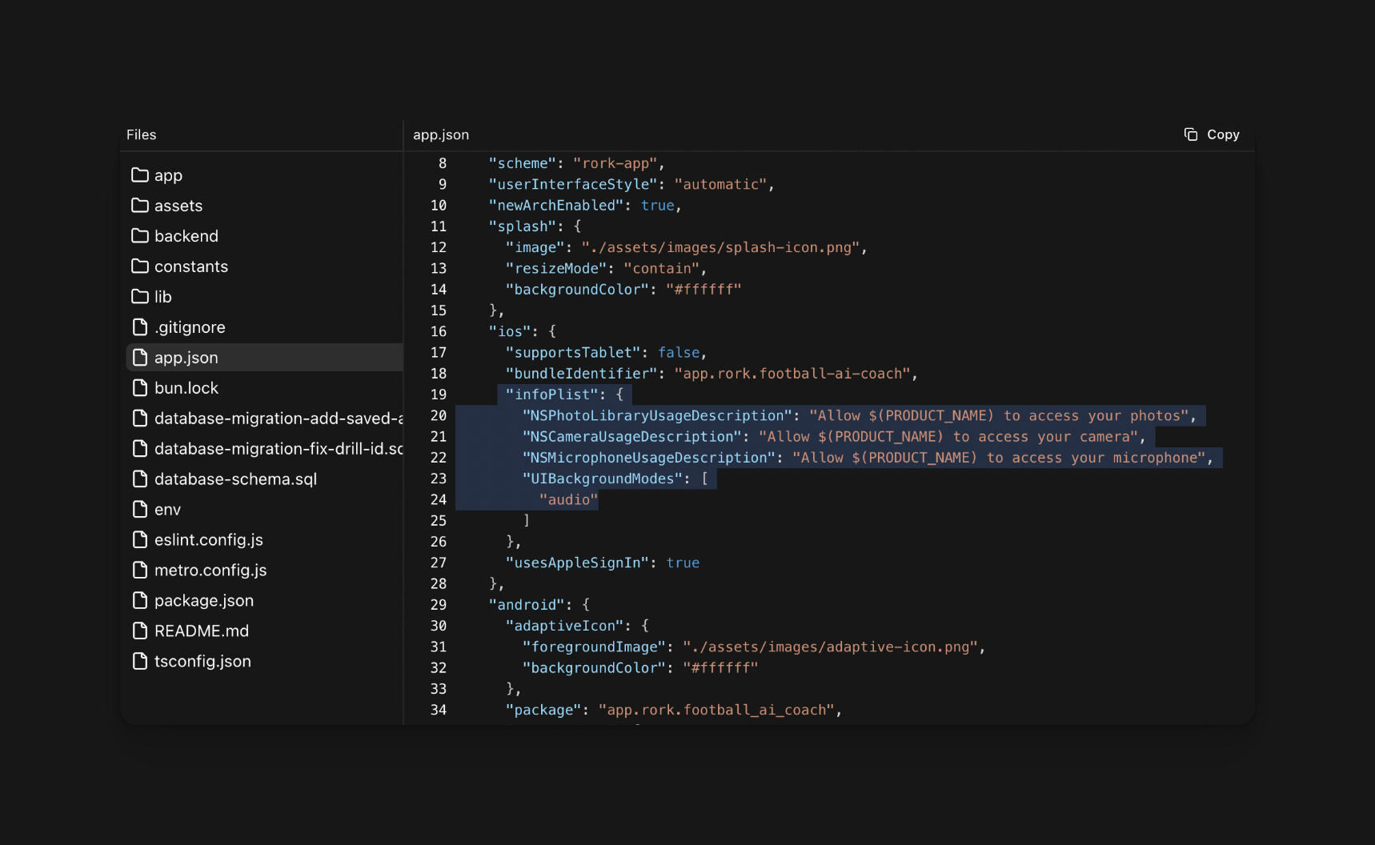Image resolution: width=1375 pixels, height=845 pixels.
Task: Click the copy icon beside Copy
Action: point(1191,134)
